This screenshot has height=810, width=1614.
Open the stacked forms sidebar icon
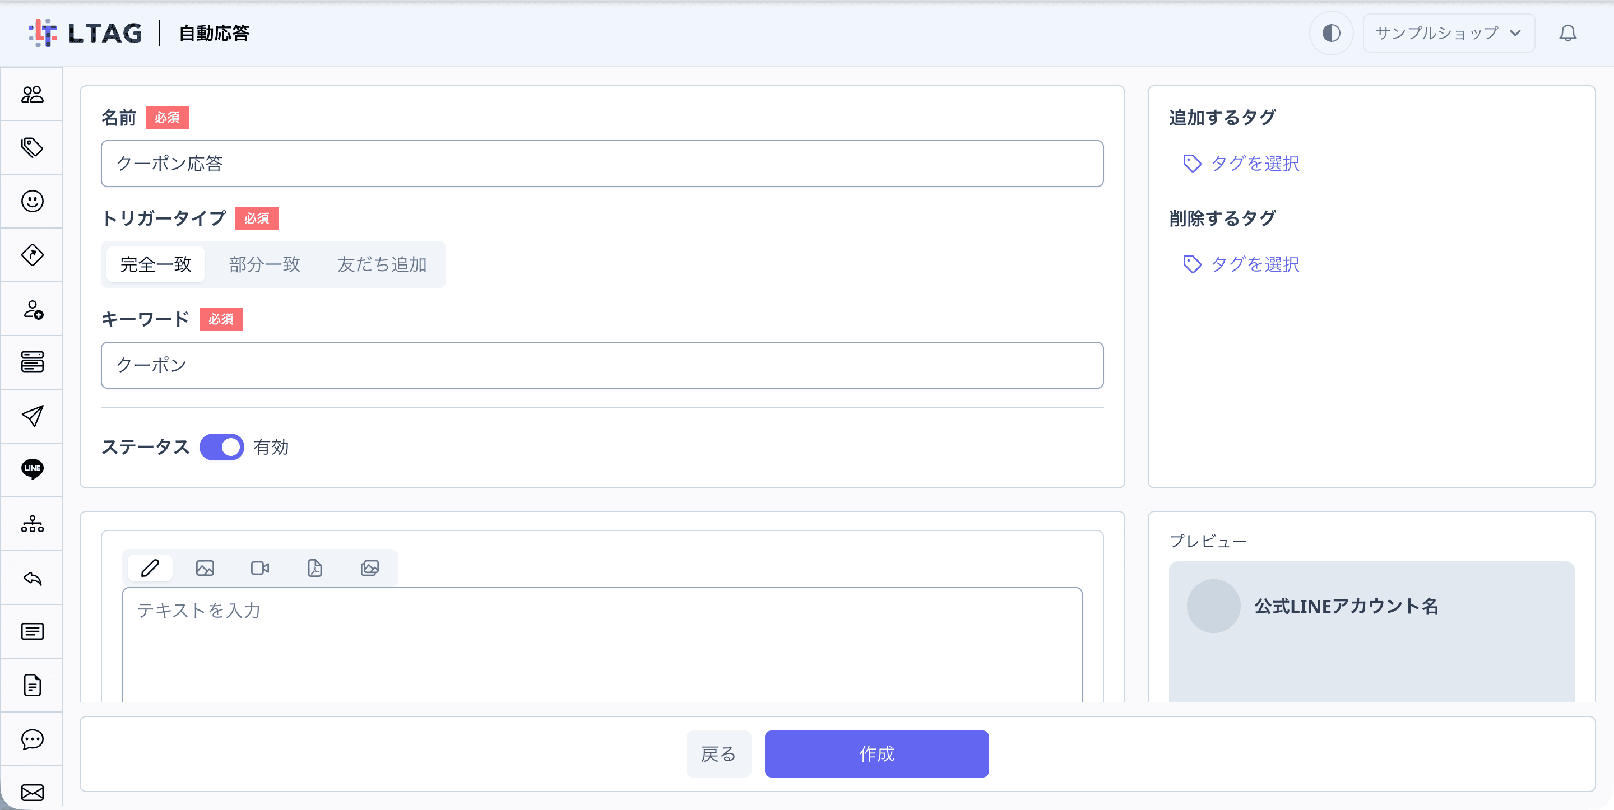tap(32, 362)
